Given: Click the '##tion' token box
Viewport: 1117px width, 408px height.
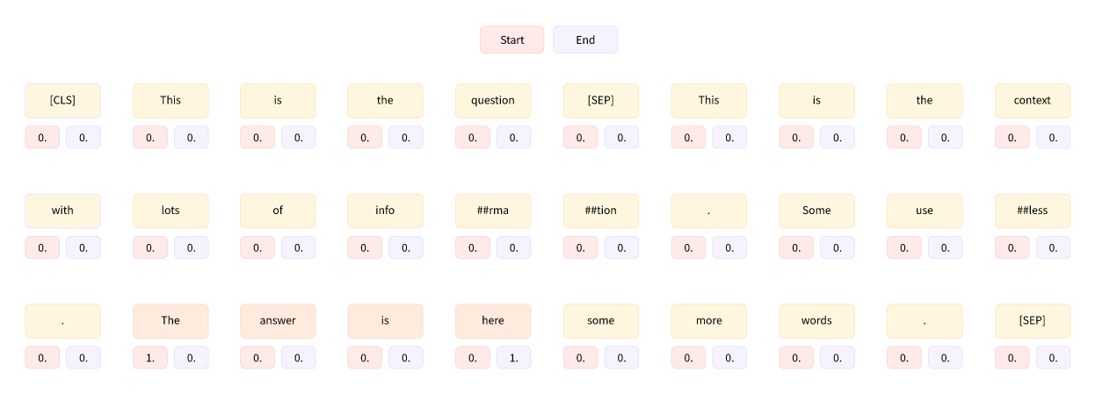Looking at the screenshot, I should pyautogui.click(x=600, y=211).
